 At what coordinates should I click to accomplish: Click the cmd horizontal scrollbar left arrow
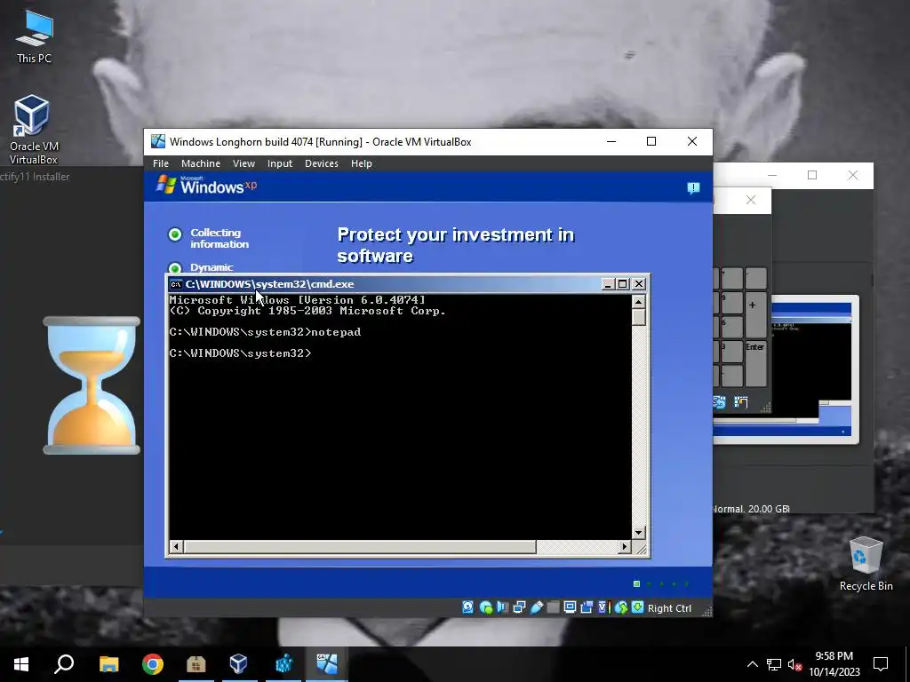[176, 546]
